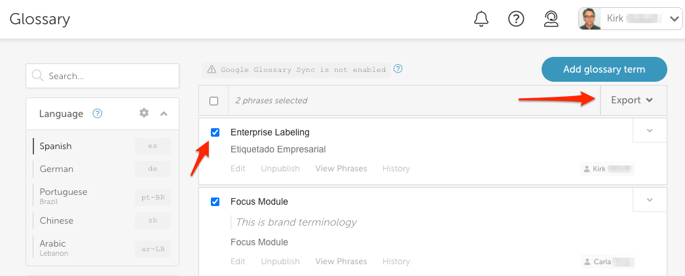Click the info icon beside Language heading
Viewport: 685px width, 276px height.
98,113
